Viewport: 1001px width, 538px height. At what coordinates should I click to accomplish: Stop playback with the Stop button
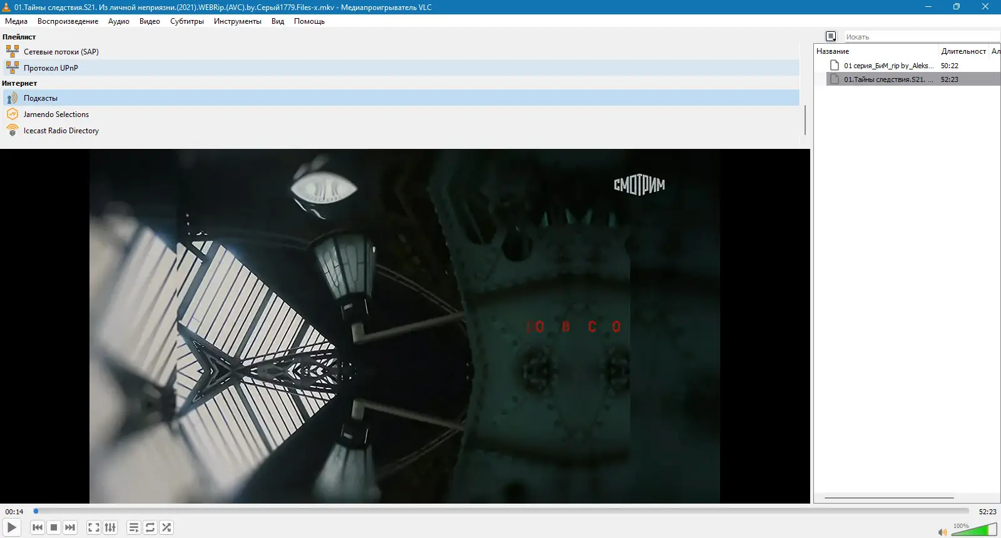pyautogui.click(x=54, y=527)
